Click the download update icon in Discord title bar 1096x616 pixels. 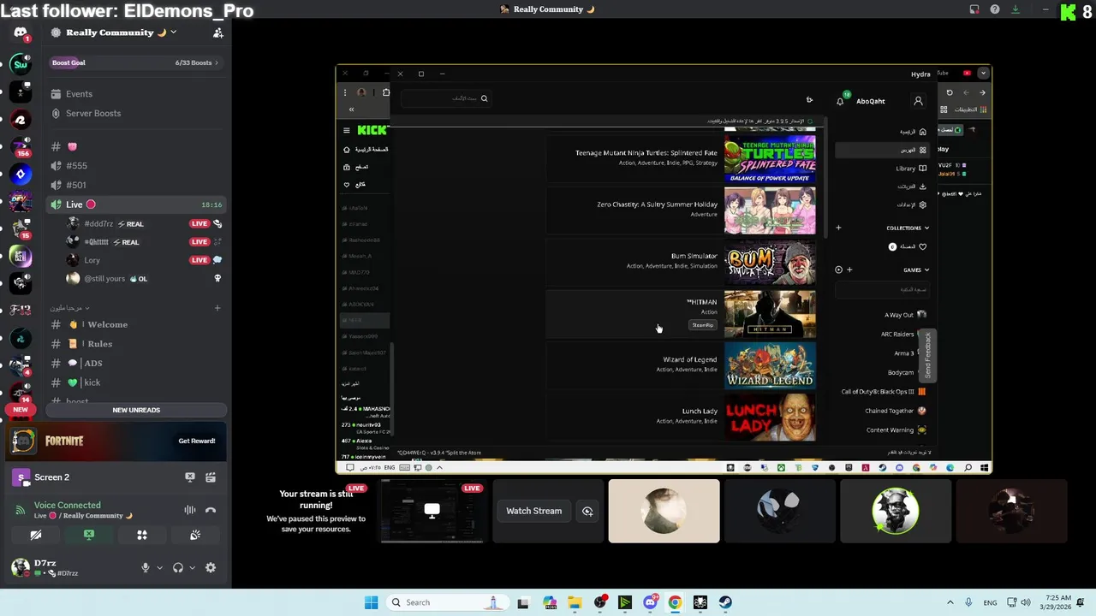pyautogui.click(x=1016, y=9)
